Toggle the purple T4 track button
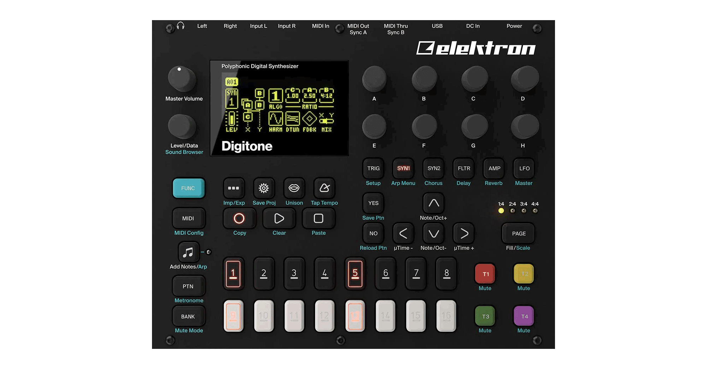The width and height of the screenshot is (707, 369). [524, 316]
